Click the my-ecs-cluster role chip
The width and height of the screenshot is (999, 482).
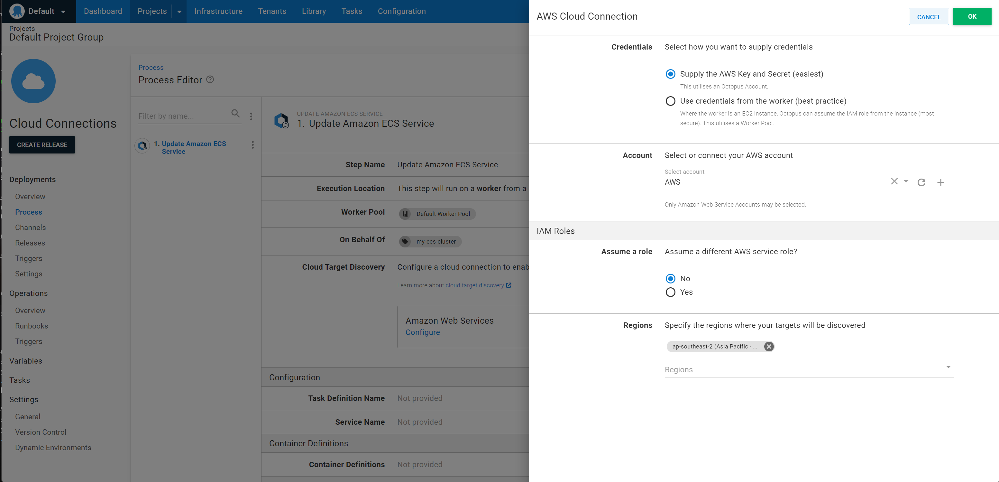[x=430, y=241]
